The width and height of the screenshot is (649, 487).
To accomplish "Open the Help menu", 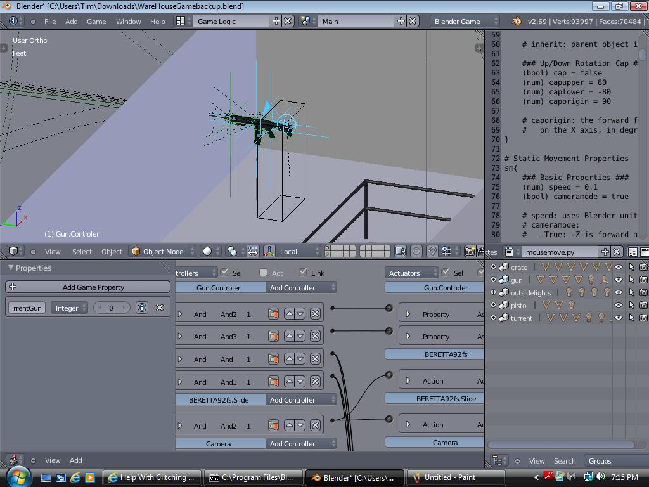I will pos(158,21).
